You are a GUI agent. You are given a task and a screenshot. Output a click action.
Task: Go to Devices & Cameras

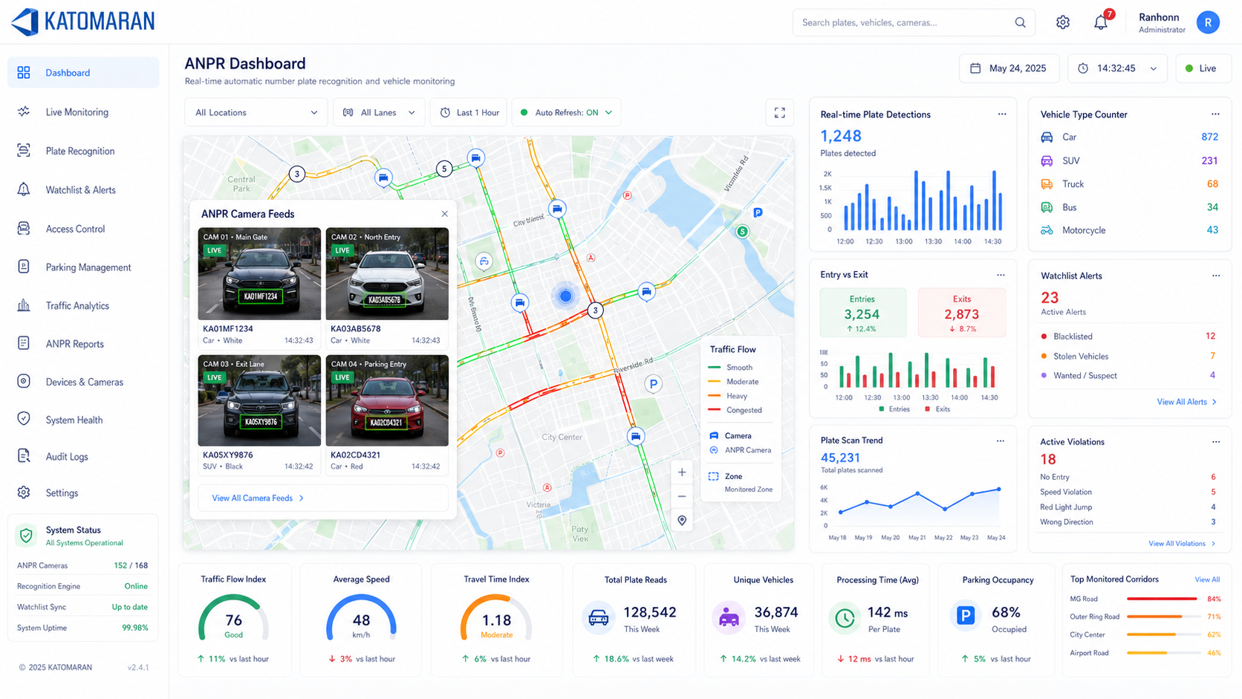pos(83,382)
